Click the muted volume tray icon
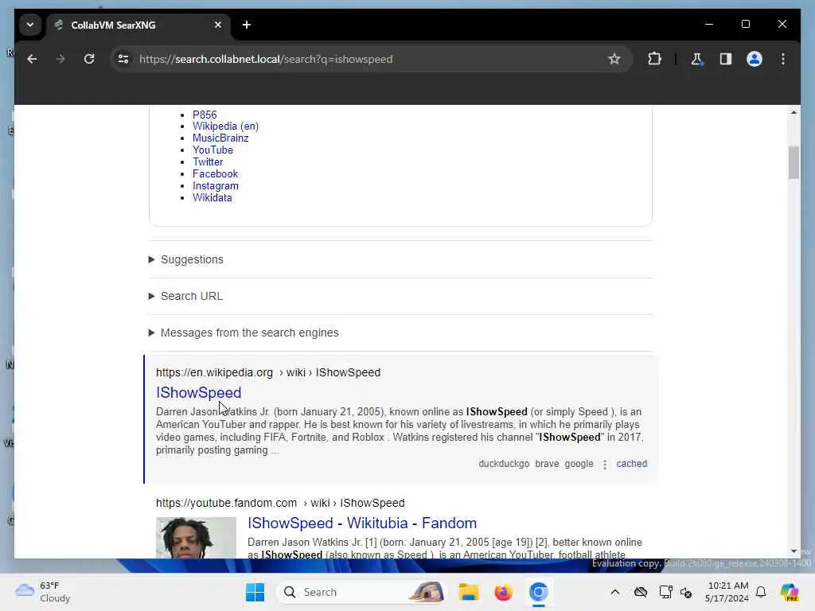Viewport: 815px width, 611px height. click(x=685, y=592)
